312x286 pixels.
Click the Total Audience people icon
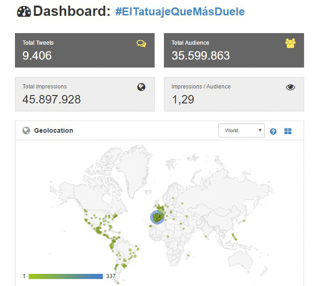pyautogui.click(x=291, y=43)
